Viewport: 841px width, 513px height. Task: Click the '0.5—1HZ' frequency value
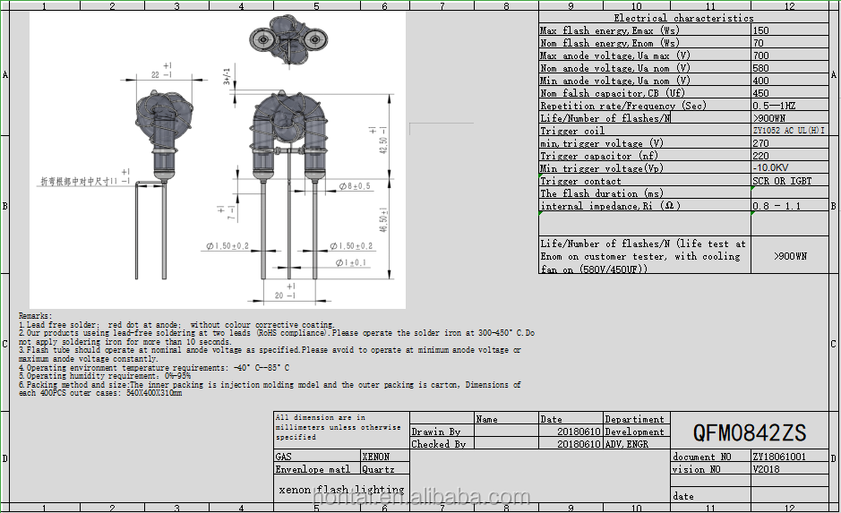[x=774, y=106]
